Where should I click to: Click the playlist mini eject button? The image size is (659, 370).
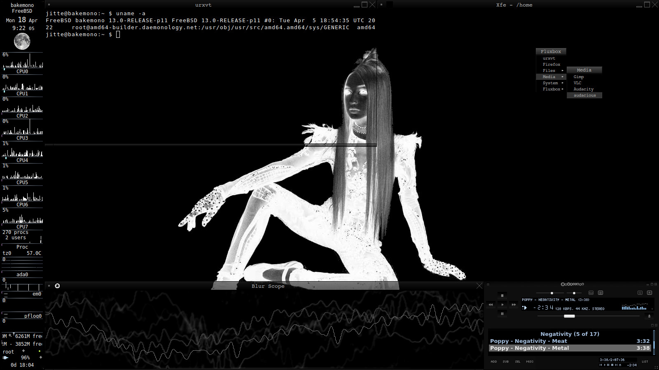click(x=620, y=365)
